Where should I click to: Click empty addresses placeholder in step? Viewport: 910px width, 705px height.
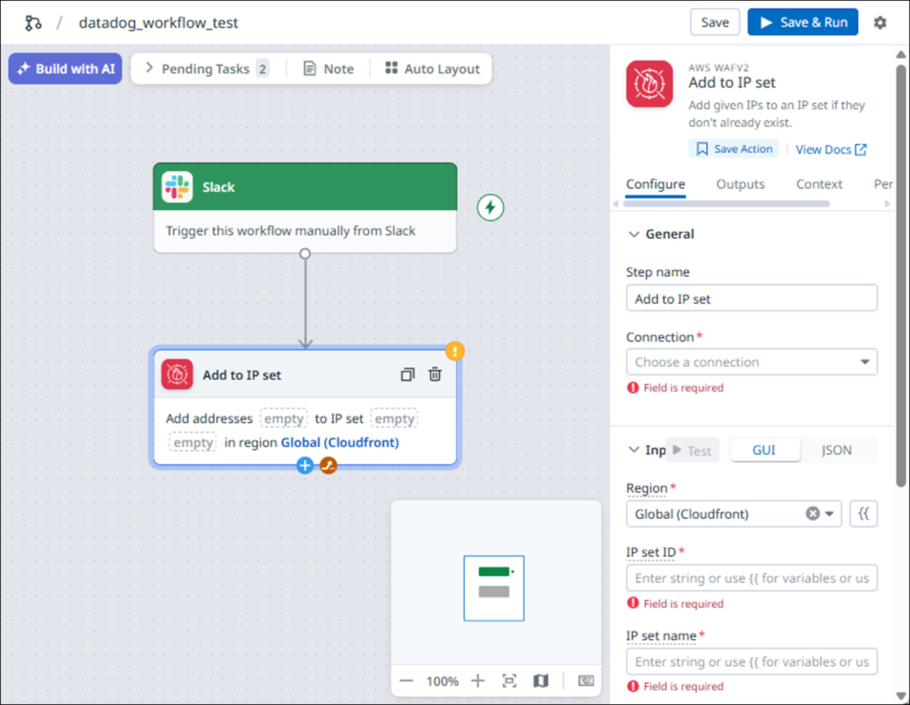point(283,419)
